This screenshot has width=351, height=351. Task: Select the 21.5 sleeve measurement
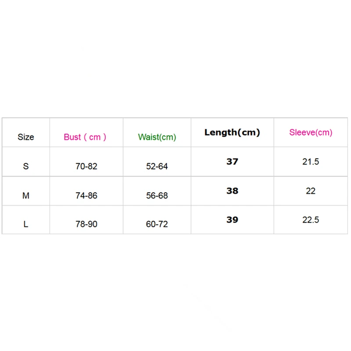point(311,162)
